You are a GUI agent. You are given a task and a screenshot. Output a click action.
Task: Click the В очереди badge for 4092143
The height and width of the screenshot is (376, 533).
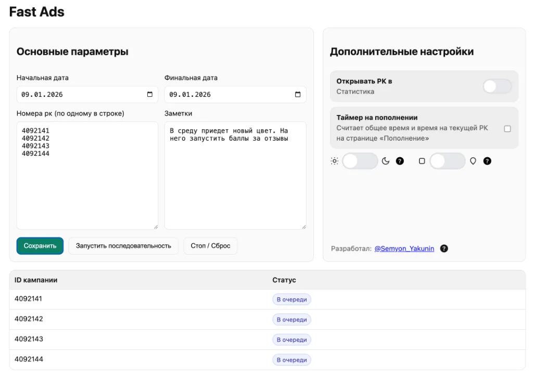click(x=291, y=340)
